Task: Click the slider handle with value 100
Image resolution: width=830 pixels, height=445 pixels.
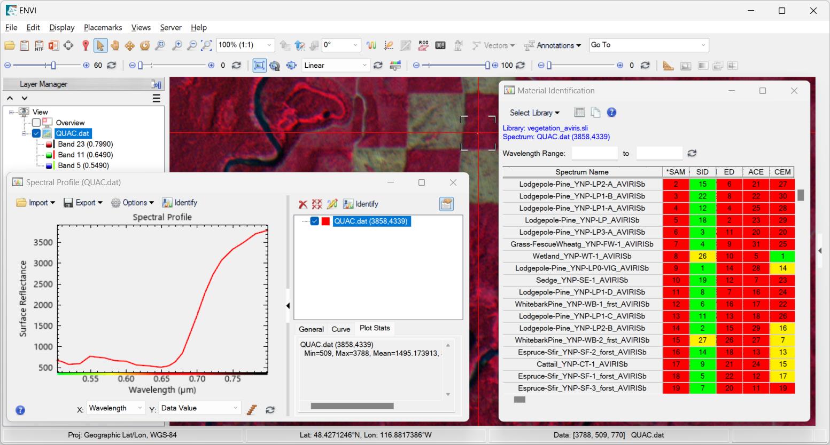Action: (x=487, y=66)
